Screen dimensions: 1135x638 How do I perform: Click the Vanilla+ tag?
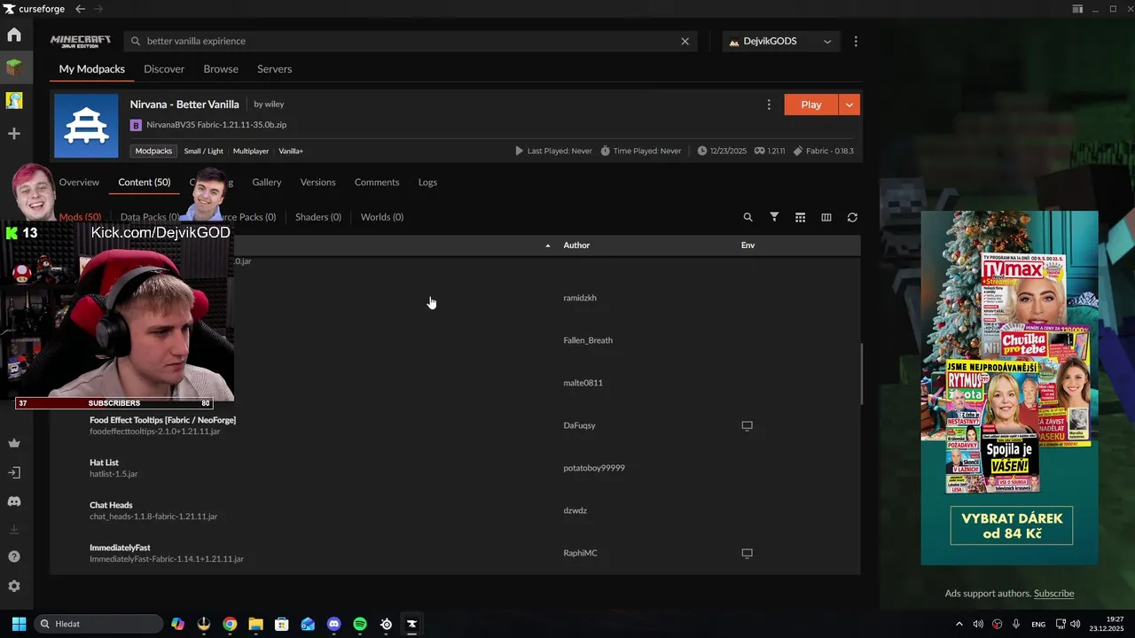click(x=291, y=152)
